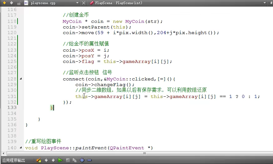Click the comment //给金币的属性赋值

tap(86, 44)
